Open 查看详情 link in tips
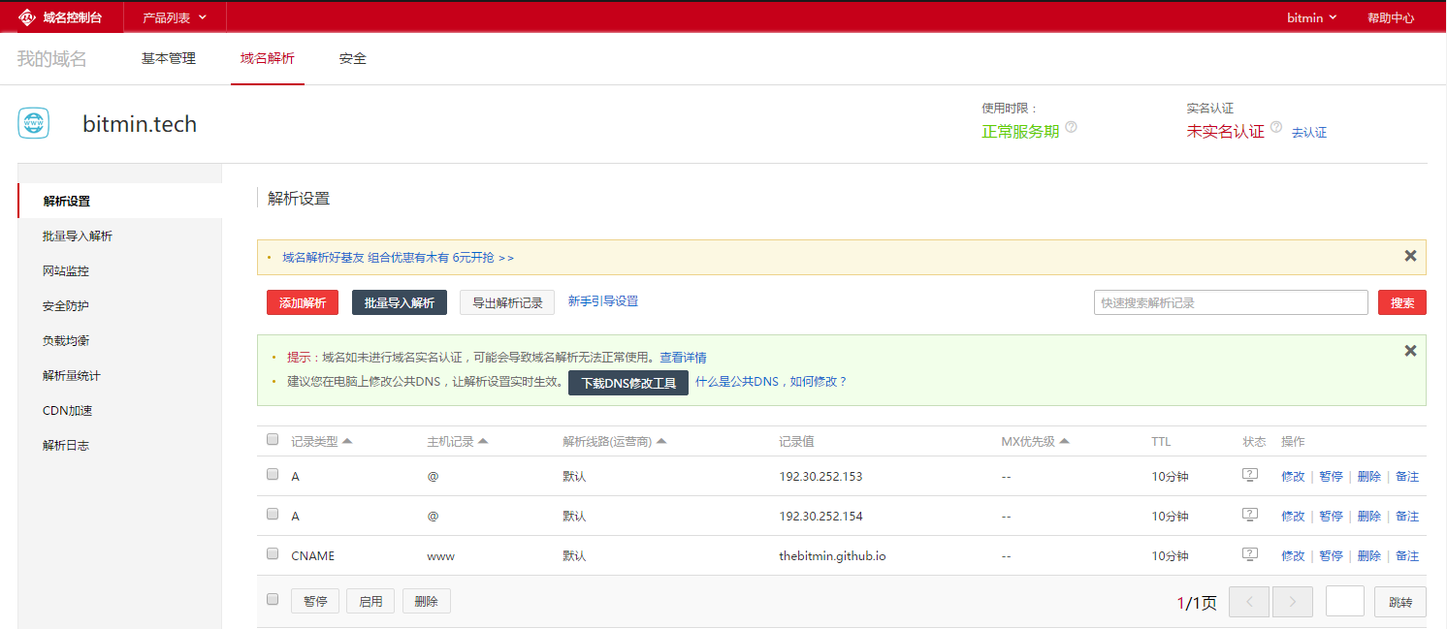Image resolution: width=1447 pixels, height=629 pixels. point(683,358)
